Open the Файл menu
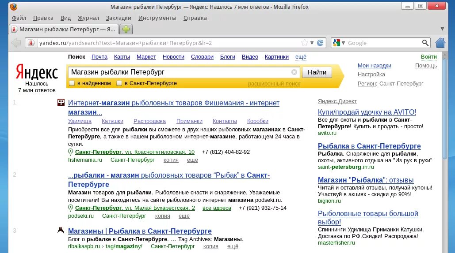The width and height of the screenshot is (455, 253). [x=19, y=18]
